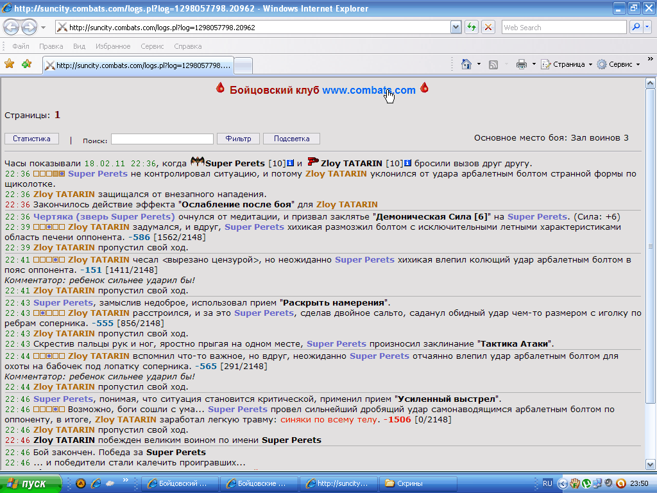Click the Add to Favorites star-plus icon
Screen dimensions: 657x493
pos(27,64)
